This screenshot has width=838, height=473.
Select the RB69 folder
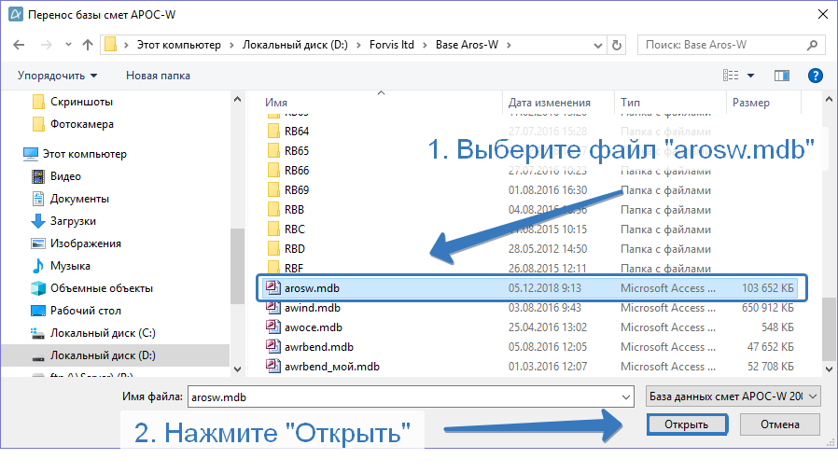tap(297, 190)
